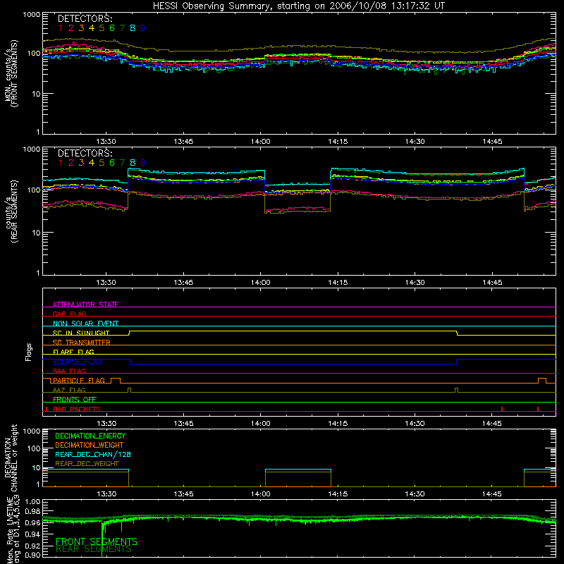Click DETECTORS: label in rear segments plot
The image size is (564, 564).
tap(85, 153)
